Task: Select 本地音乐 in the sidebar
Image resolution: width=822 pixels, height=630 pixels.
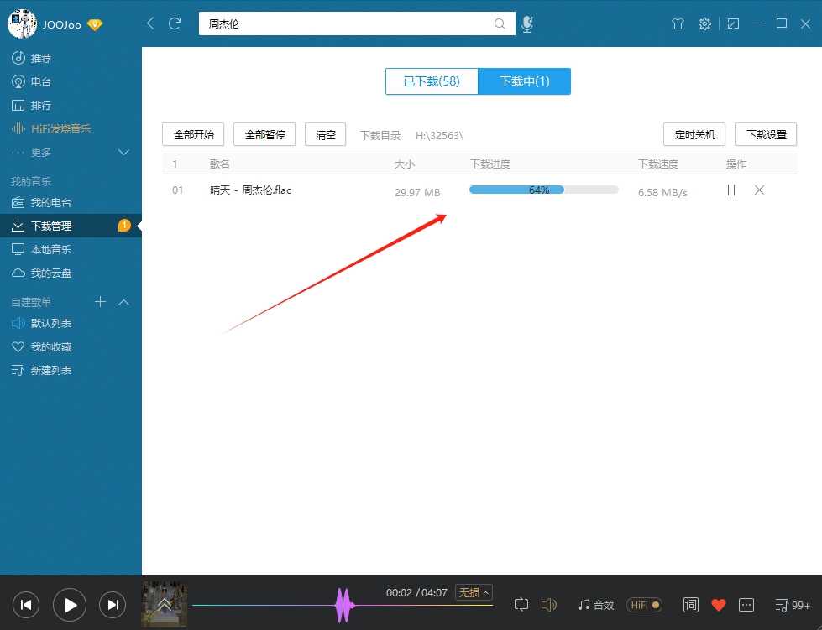Action: click(51, 250)
